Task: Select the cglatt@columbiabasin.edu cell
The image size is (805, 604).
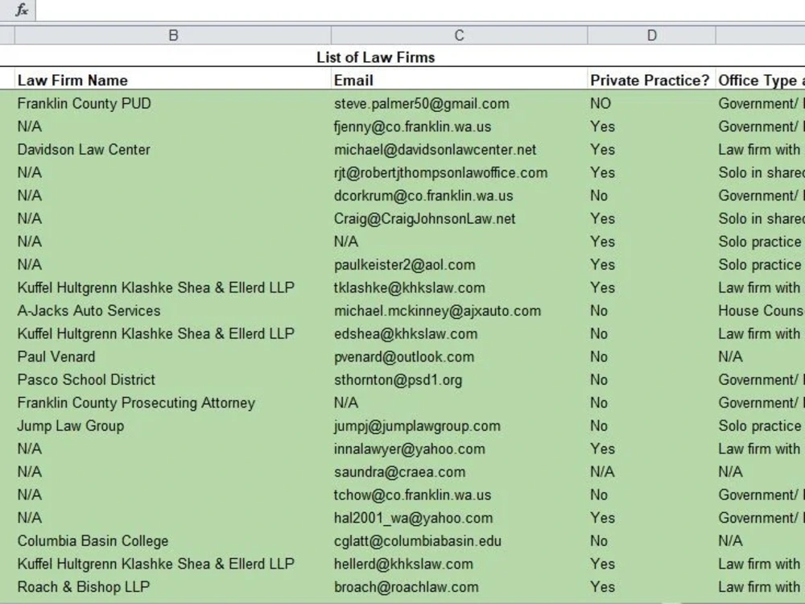Action: tap(459, 541)
